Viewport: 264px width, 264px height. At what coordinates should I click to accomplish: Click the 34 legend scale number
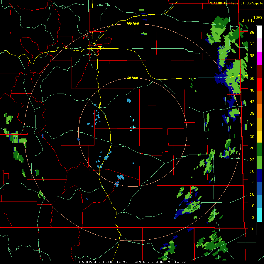tap(252, 125)
